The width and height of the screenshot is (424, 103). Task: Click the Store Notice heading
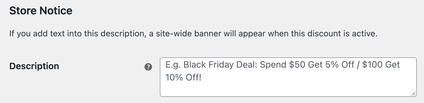(41, 11)
